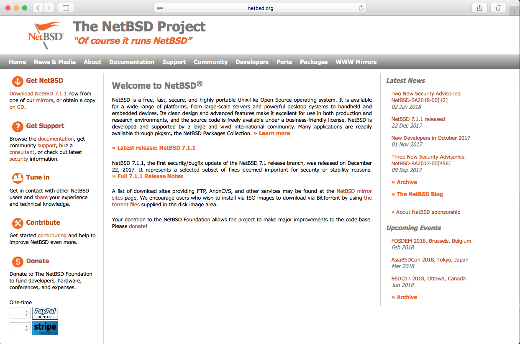Open the Packages menu
The width and height of the screenshot is (520, 344).
tap(314, 62)
